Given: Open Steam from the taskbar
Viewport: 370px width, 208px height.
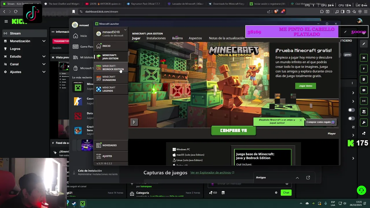Looking at the screenshot, I should (74, 203).
